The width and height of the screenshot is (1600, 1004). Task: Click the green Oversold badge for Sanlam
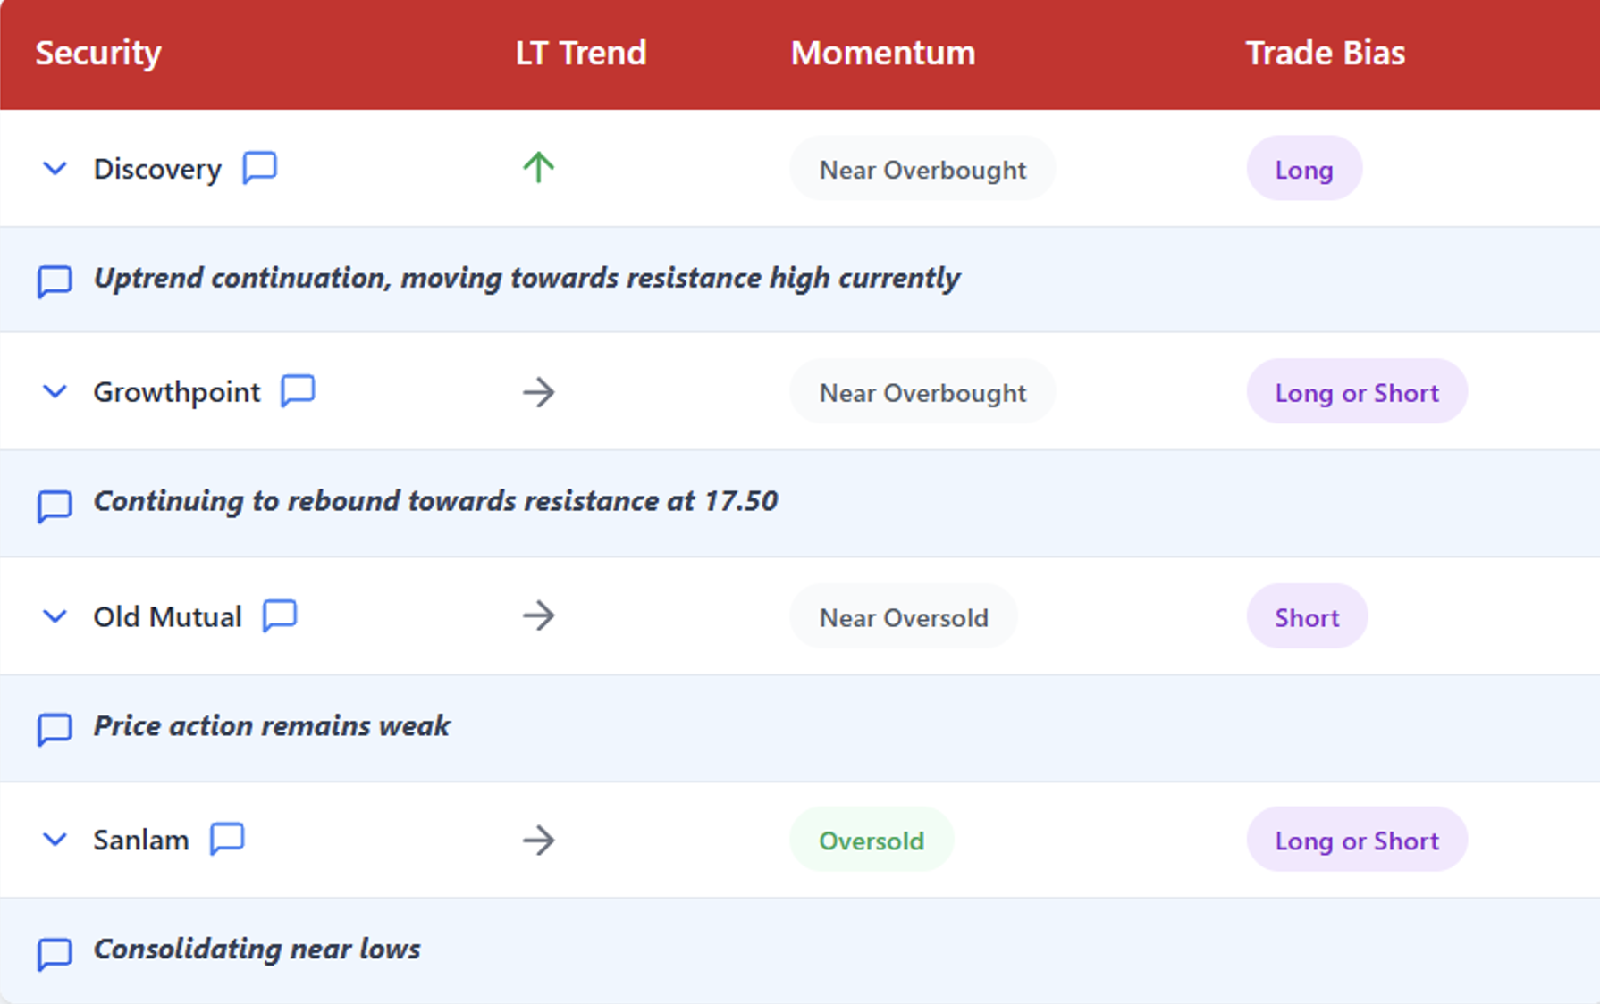(x=872, y=840)
